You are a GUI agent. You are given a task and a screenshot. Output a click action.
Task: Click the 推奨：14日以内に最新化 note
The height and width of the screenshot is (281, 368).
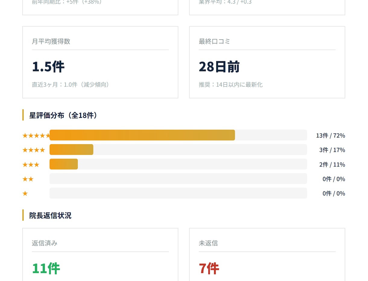pos(231,85)
